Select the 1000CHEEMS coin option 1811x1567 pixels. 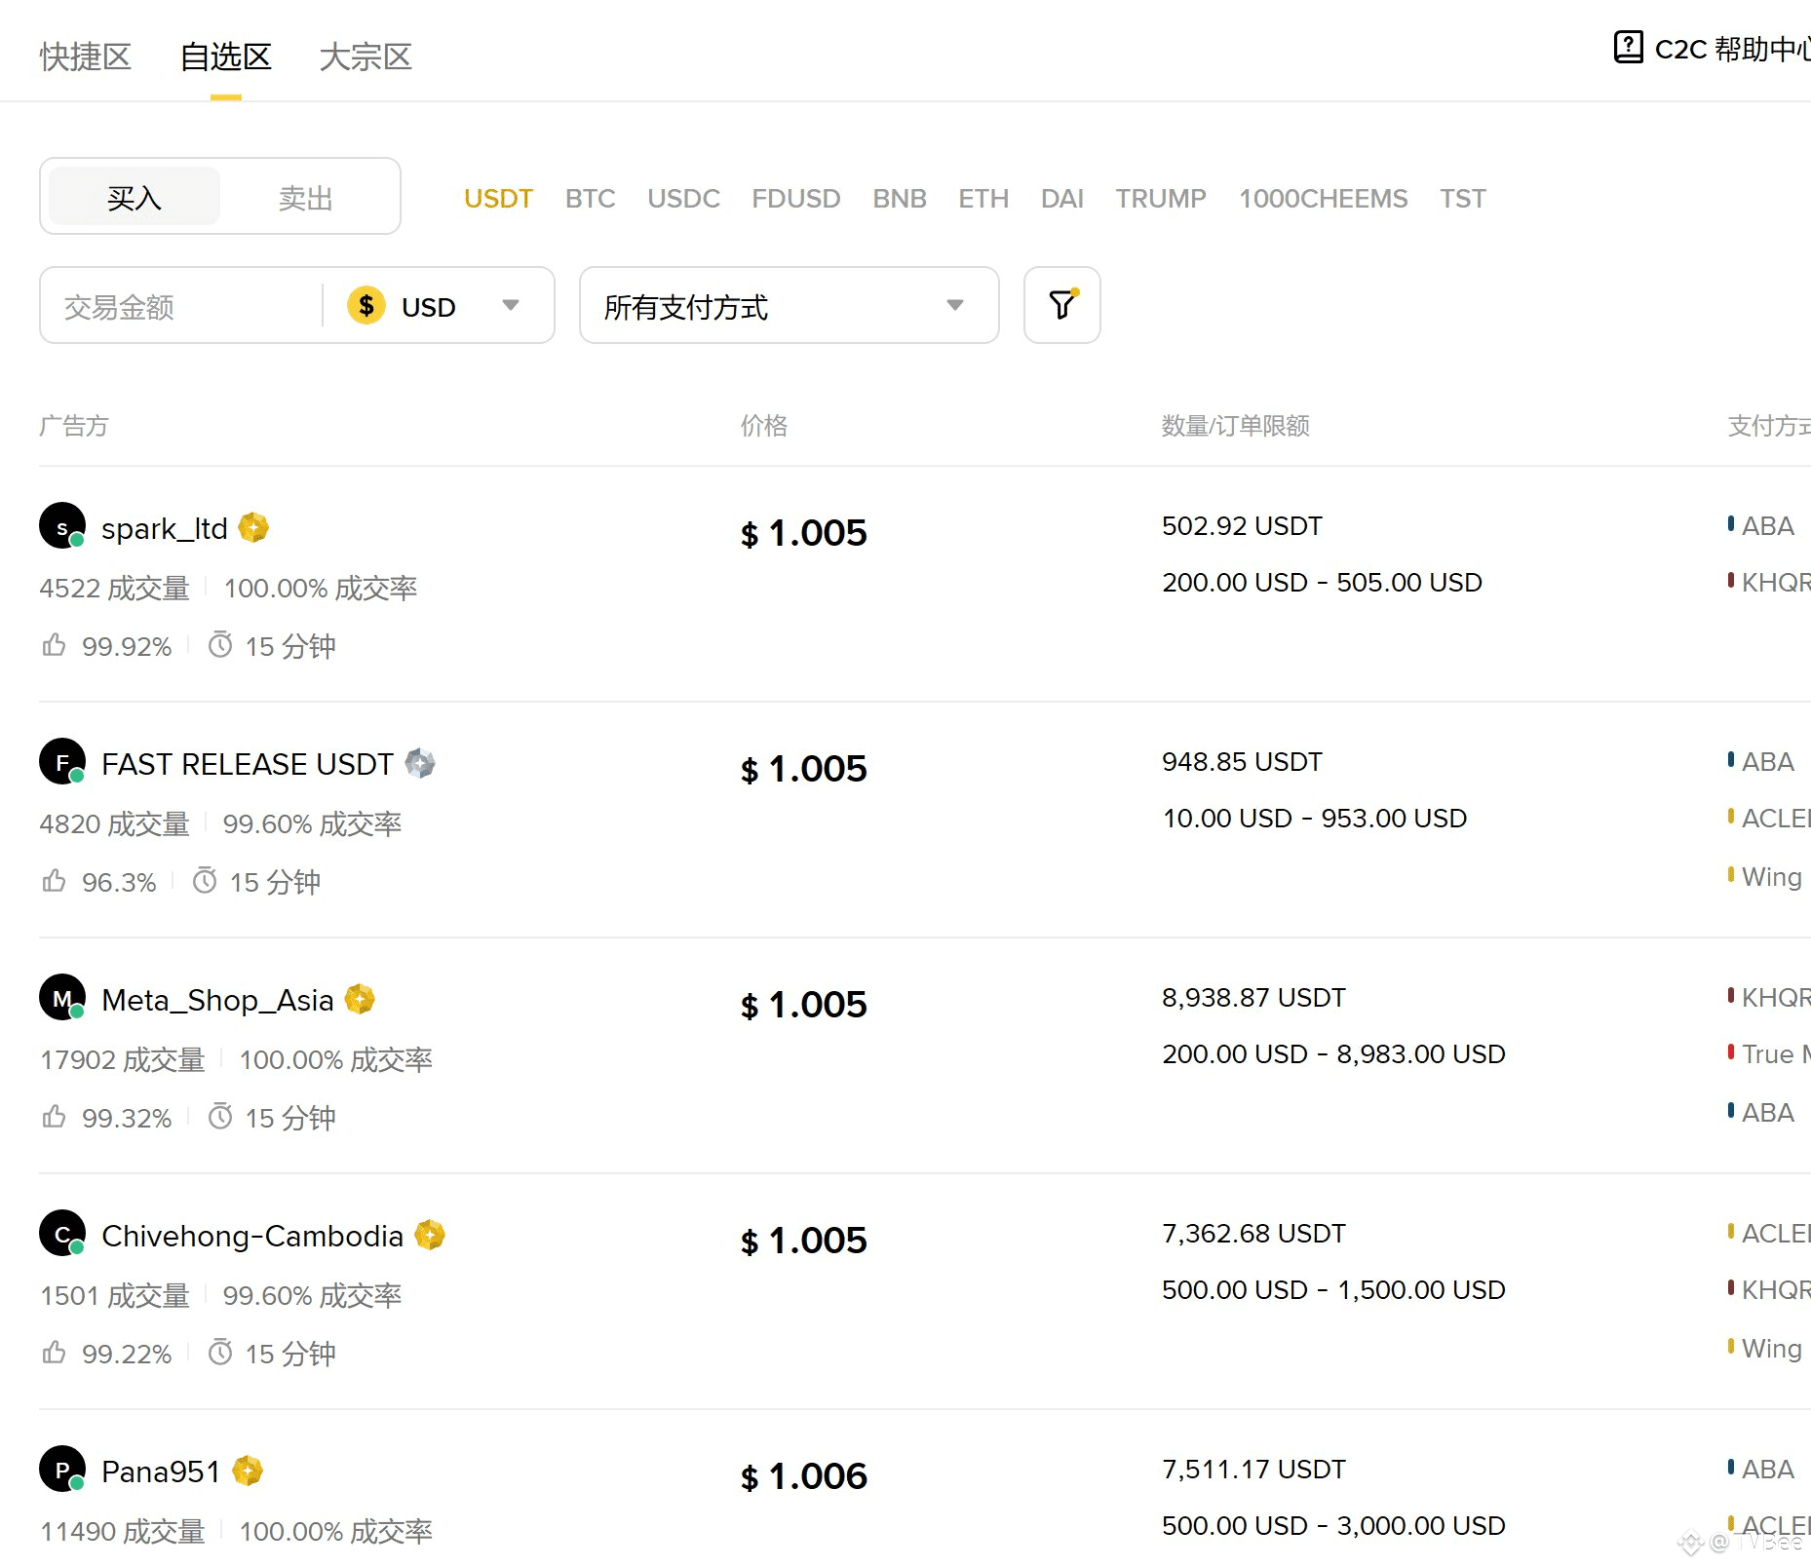[x=1323, y=199]
